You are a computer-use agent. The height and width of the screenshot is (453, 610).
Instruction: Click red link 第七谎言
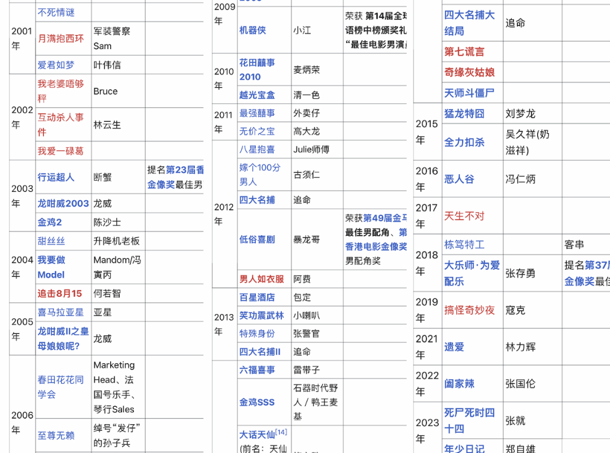[x=464, y=51]
